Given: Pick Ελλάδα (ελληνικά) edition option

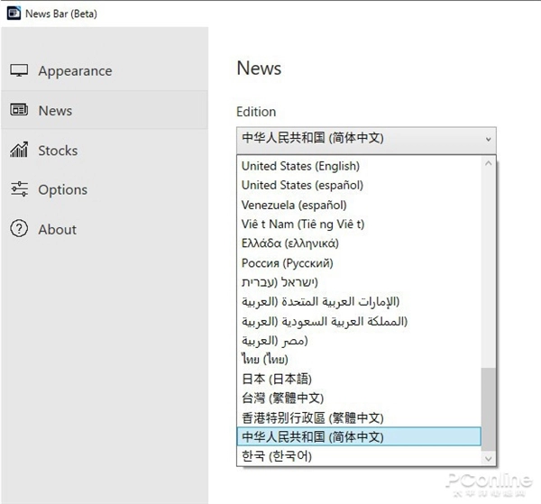Looking at the screenshot, I should click(x=289, y=243).
